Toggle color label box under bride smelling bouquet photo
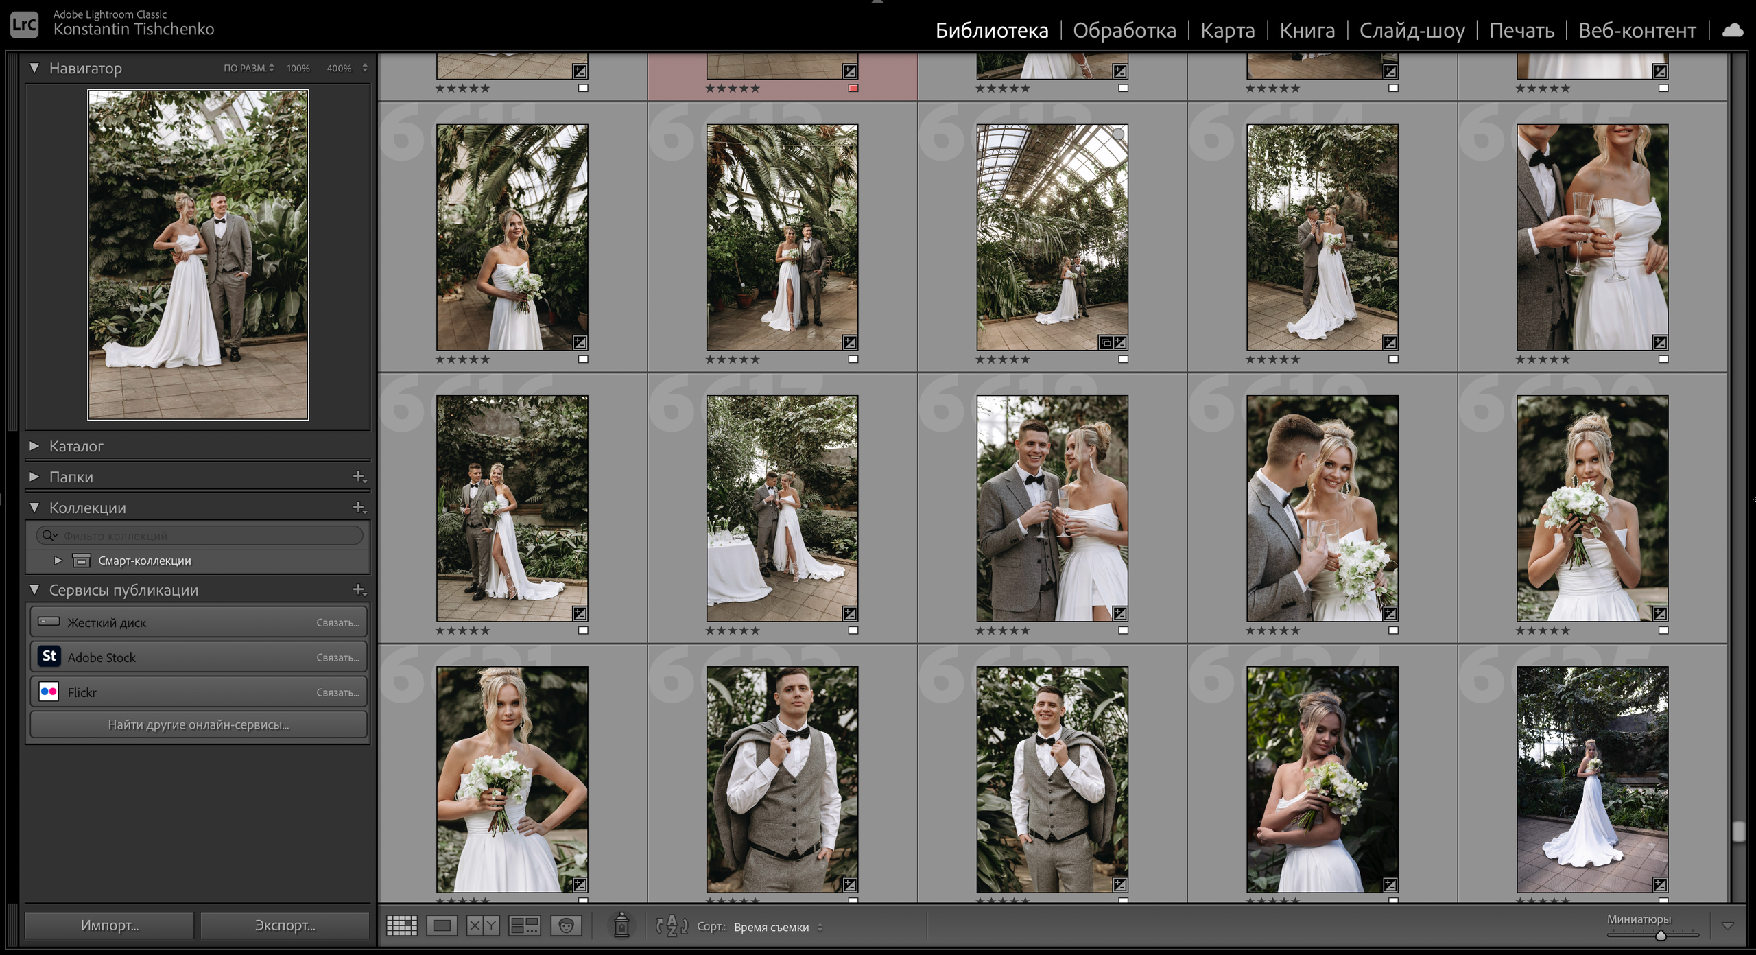 [1663, 630]
